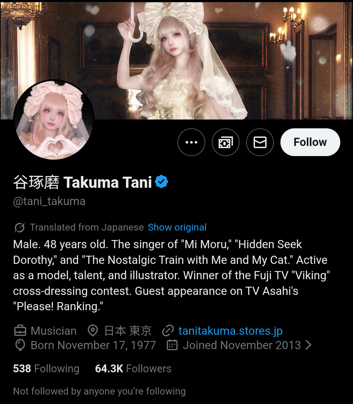The width and height of the screenshot is (353, 404).
Task: Open Joined November 2013 account info
Action: 242,345
